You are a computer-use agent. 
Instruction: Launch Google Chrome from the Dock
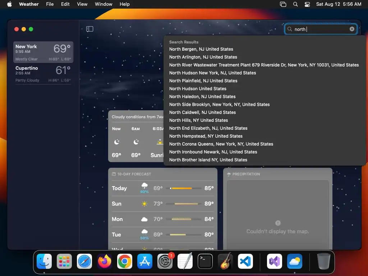(x=125, y=261)
